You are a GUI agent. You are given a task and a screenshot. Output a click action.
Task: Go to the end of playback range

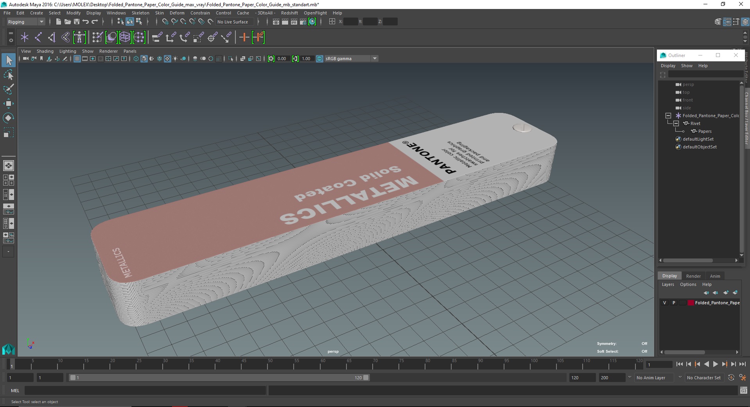(x=742, y=364)
